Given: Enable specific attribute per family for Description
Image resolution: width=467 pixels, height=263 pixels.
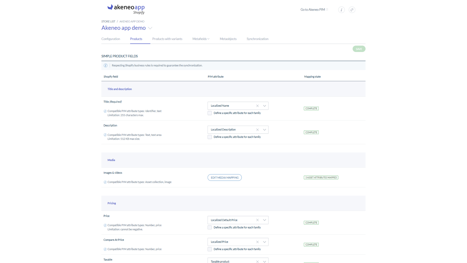Looking at the screenshot, I should point(210,137).
